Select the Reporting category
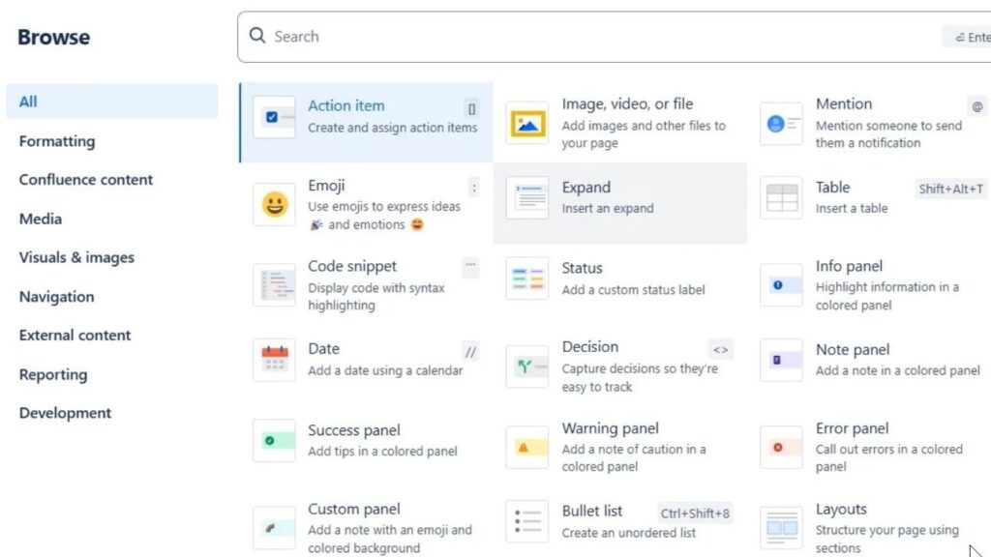 (x=53, y=374)
